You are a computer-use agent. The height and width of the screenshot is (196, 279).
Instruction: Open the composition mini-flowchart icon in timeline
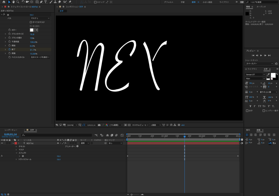pos(96,135)
